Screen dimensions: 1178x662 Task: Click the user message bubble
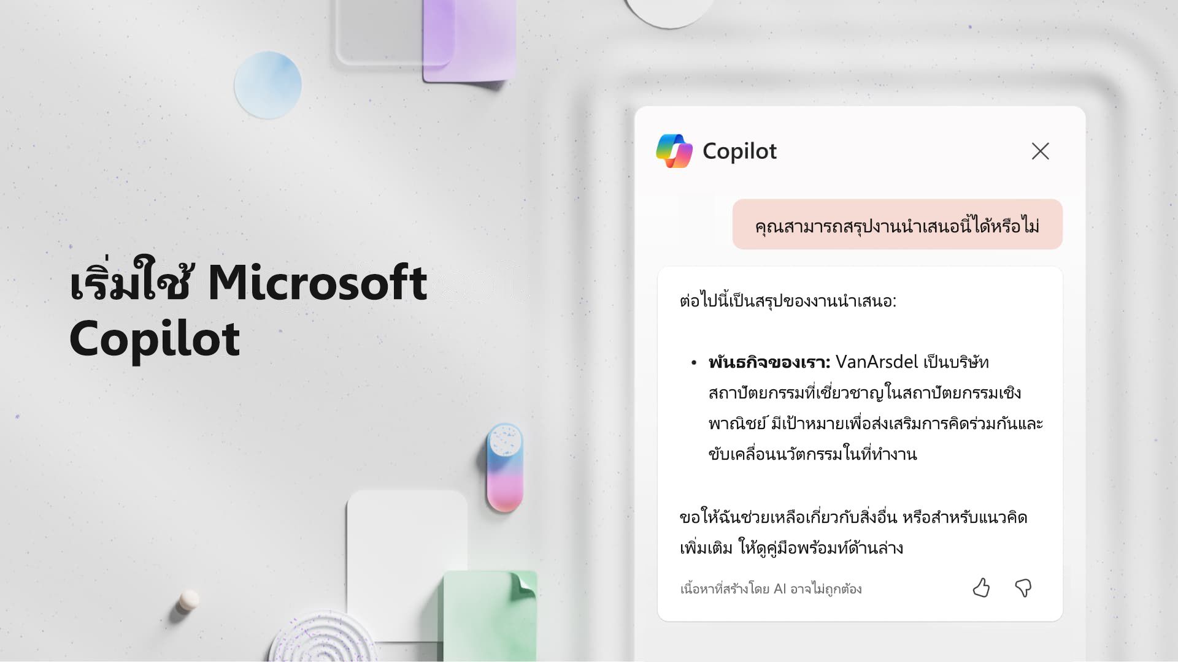896,224
